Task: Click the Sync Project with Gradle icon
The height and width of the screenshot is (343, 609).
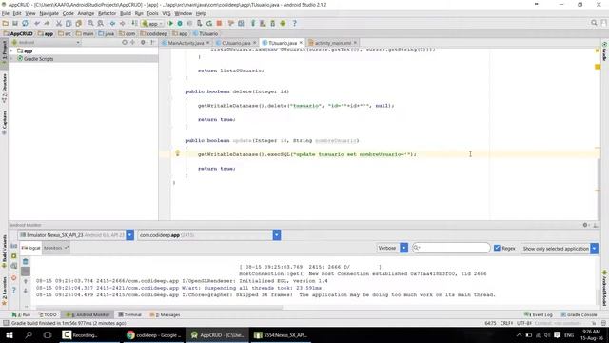Action: point(253,23)
